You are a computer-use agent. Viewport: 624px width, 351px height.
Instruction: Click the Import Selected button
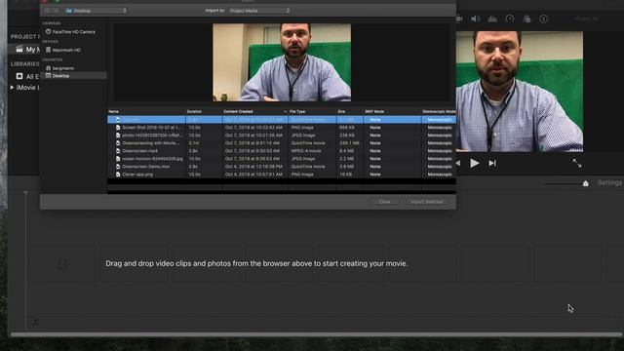tap(427, 202)
